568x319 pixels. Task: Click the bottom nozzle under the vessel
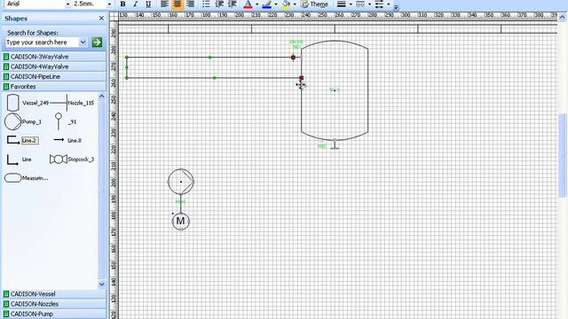(335, 144)
